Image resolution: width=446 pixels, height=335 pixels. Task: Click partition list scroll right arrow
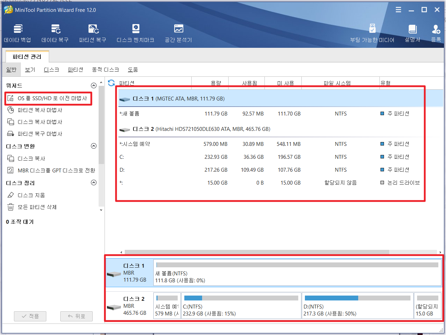click(440, 252)
